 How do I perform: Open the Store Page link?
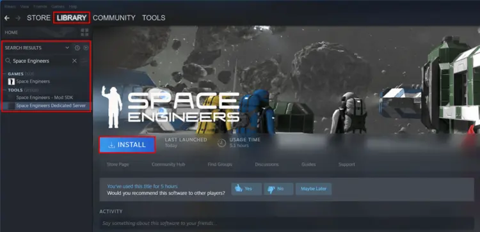[118, 164]
